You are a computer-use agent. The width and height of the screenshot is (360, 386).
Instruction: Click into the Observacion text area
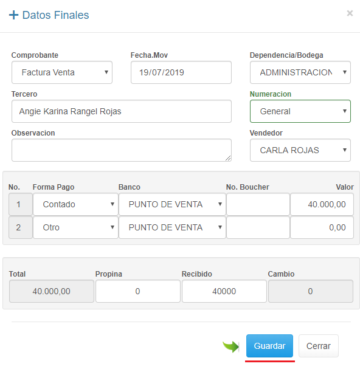pyautogui.click(x=122, y=150)
